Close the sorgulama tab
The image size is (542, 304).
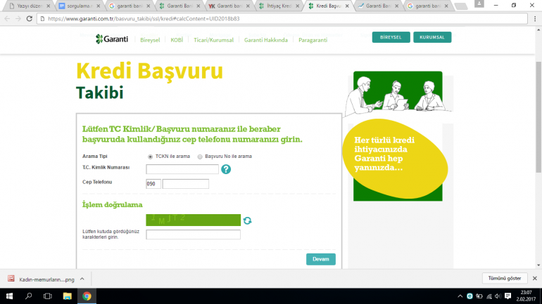point(98,6)
